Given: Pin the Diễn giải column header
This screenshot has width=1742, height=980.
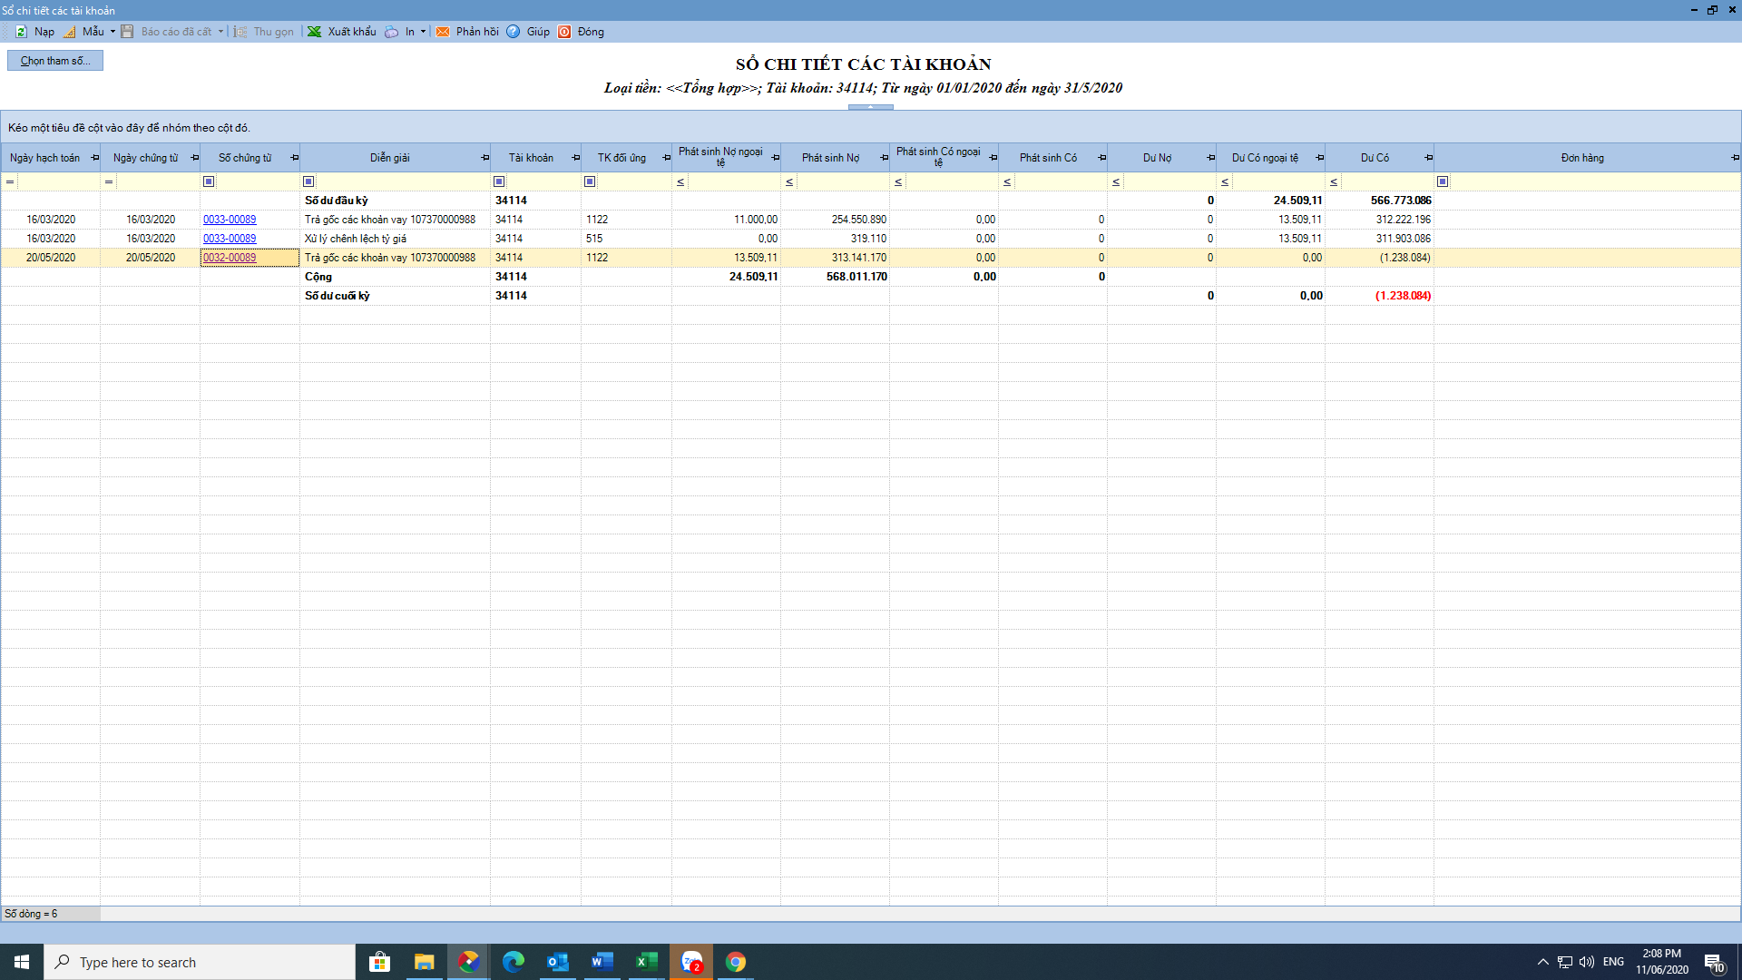Looking at the screenshot, I should click(484, 158).
